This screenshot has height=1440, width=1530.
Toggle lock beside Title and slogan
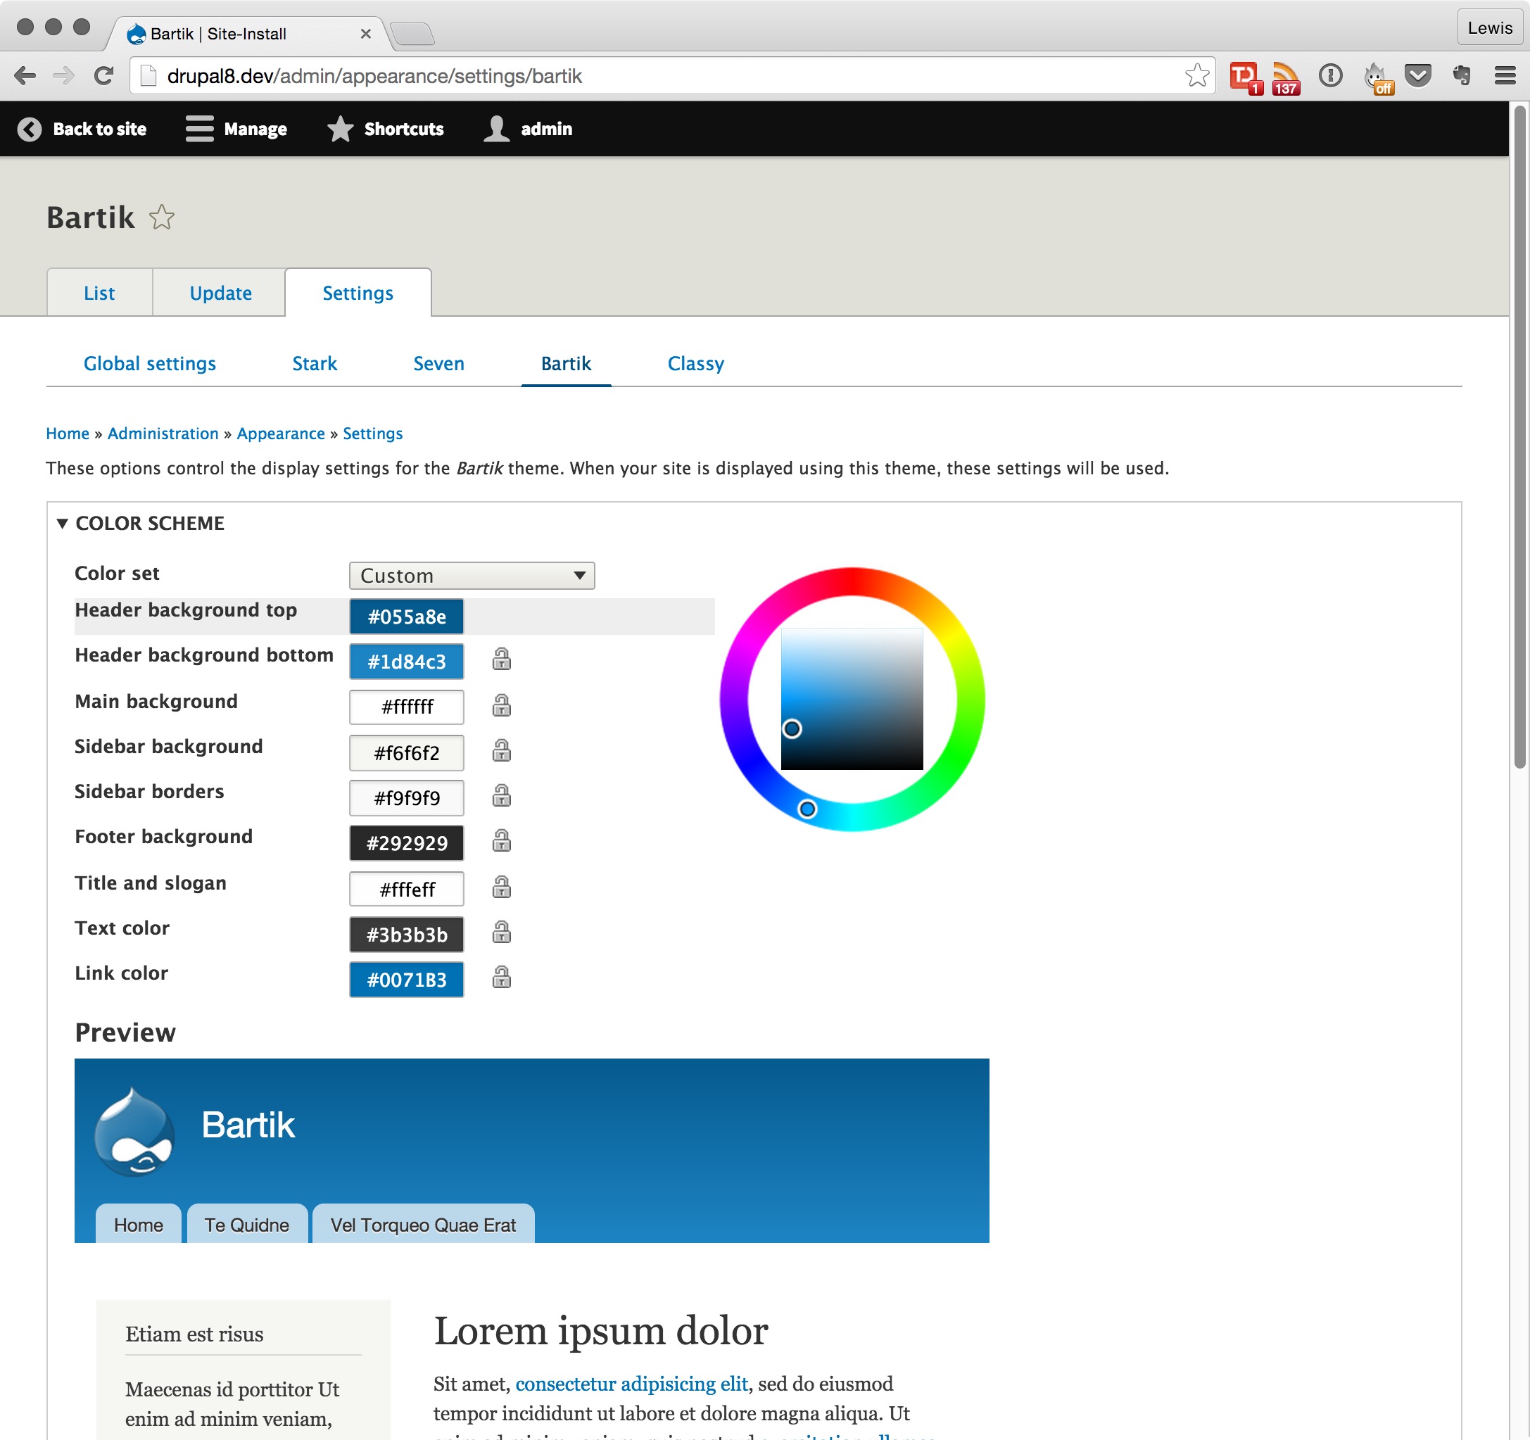[x=501, y=887]
